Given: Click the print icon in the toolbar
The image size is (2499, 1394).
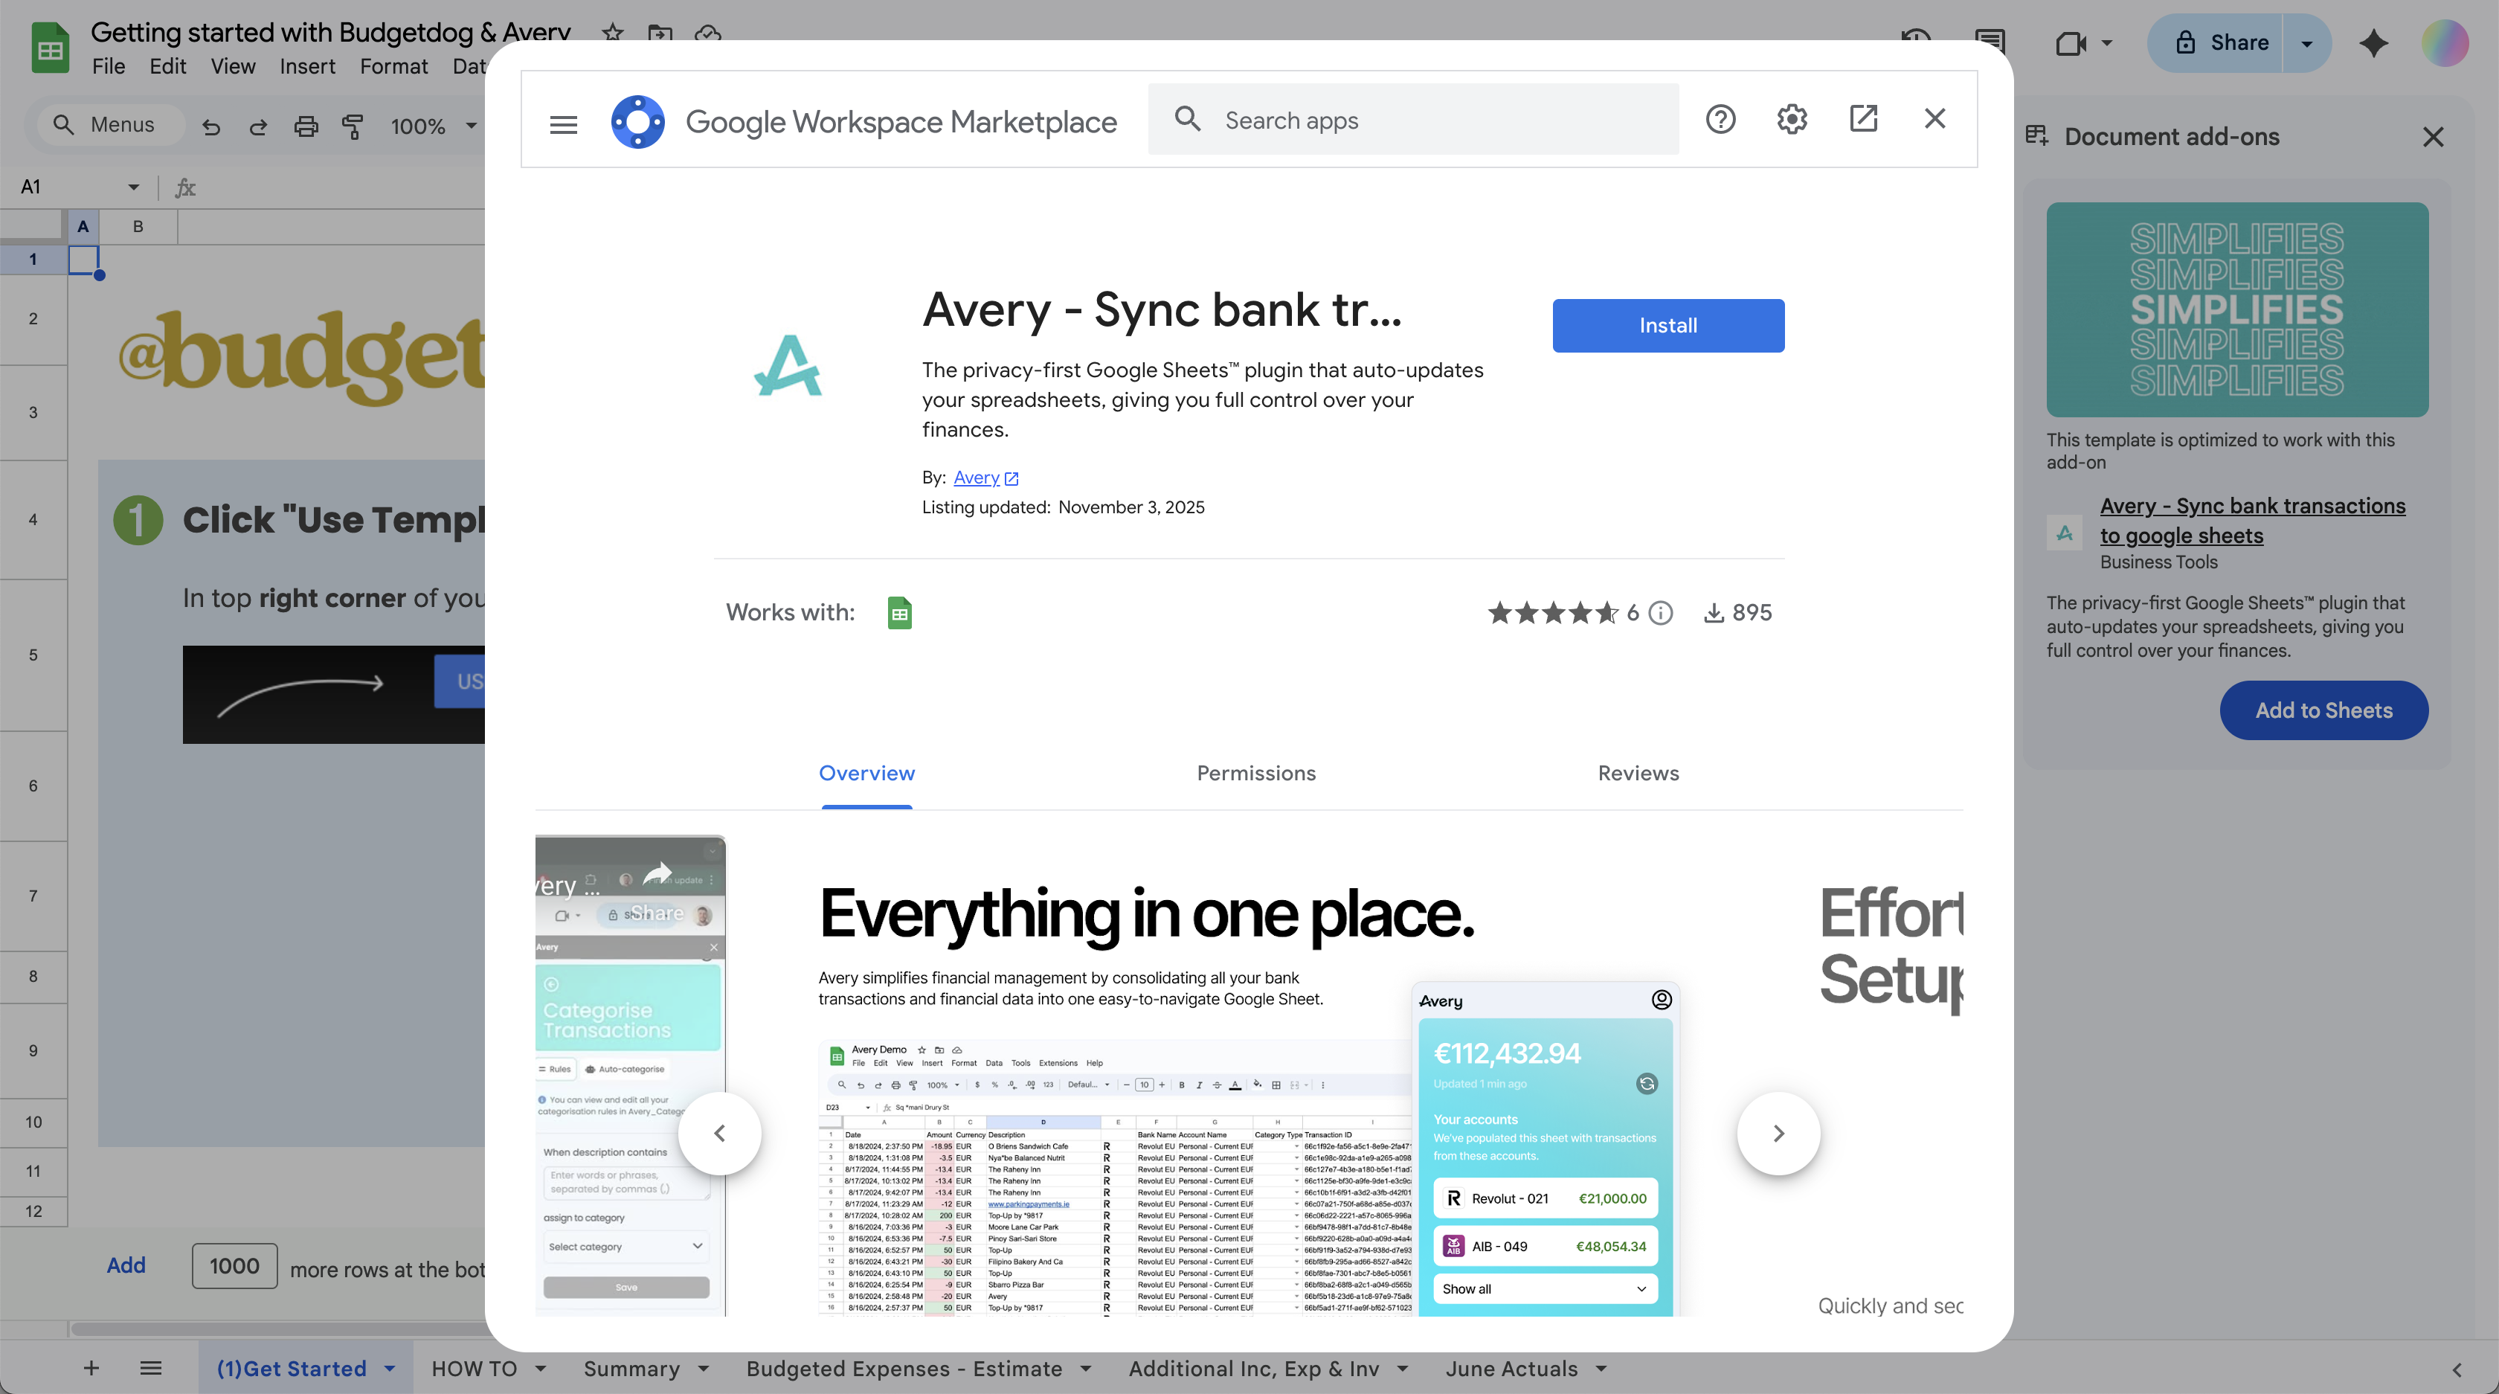Looking at the screenshot, I should coord(306,126).
